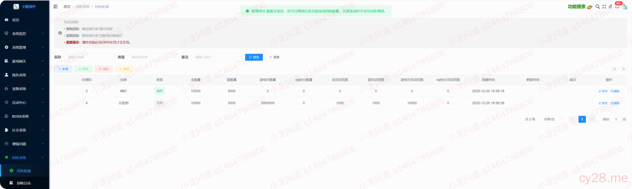The height and width of the screenshot is (189, 632).
Task: Click the 社交系统 people icon
Action: click(6, 130)
